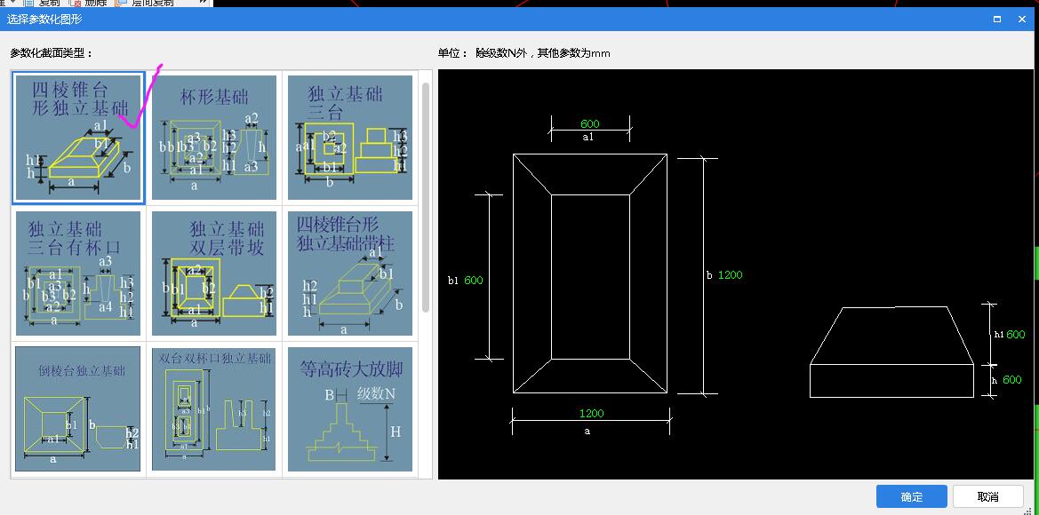Edit the h1 value 600
1039x515 pixels.
(x=1015, y=334)
